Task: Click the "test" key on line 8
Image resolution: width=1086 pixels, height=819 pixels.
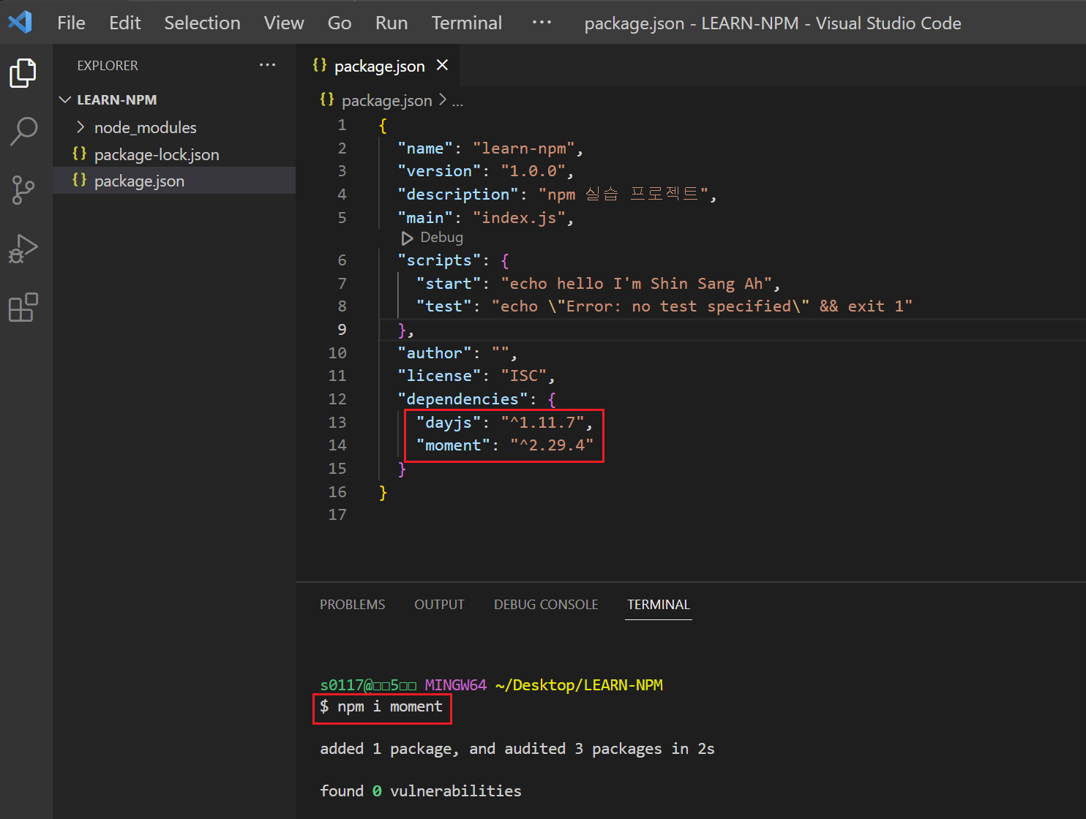Action: [444, 306]
